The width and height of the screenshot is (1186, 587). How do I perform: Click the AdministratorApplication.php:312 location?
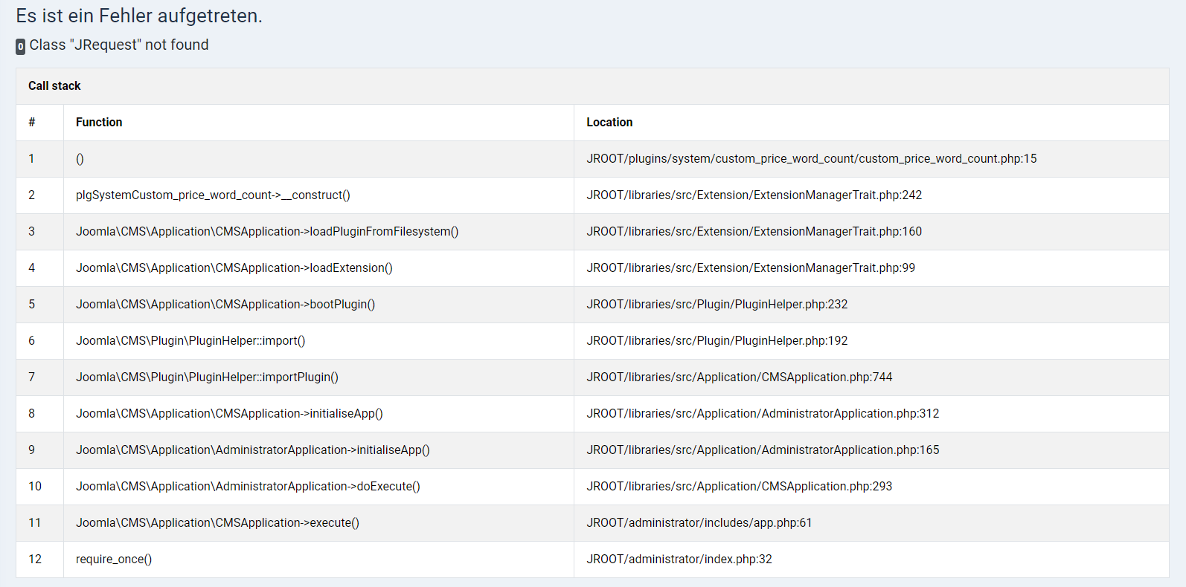point(763,414)
